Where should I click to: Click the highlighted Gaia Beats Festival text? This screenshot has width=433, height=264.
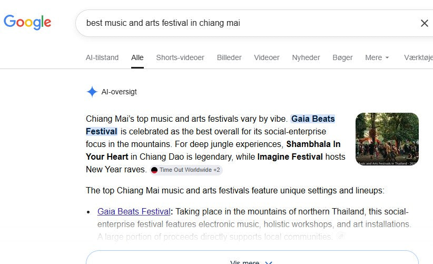[x=312, y=119]
